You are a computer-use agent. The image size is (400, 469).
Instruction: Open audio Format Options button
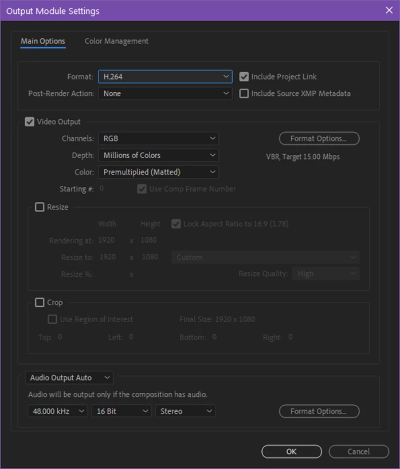click(319, 411)
